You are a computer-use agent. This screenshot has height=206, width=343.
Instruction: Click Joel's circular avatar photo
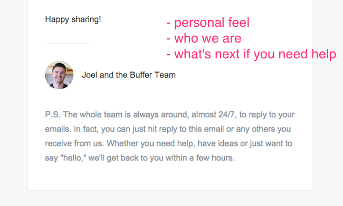pyautogui.click(x=59, y=75)
